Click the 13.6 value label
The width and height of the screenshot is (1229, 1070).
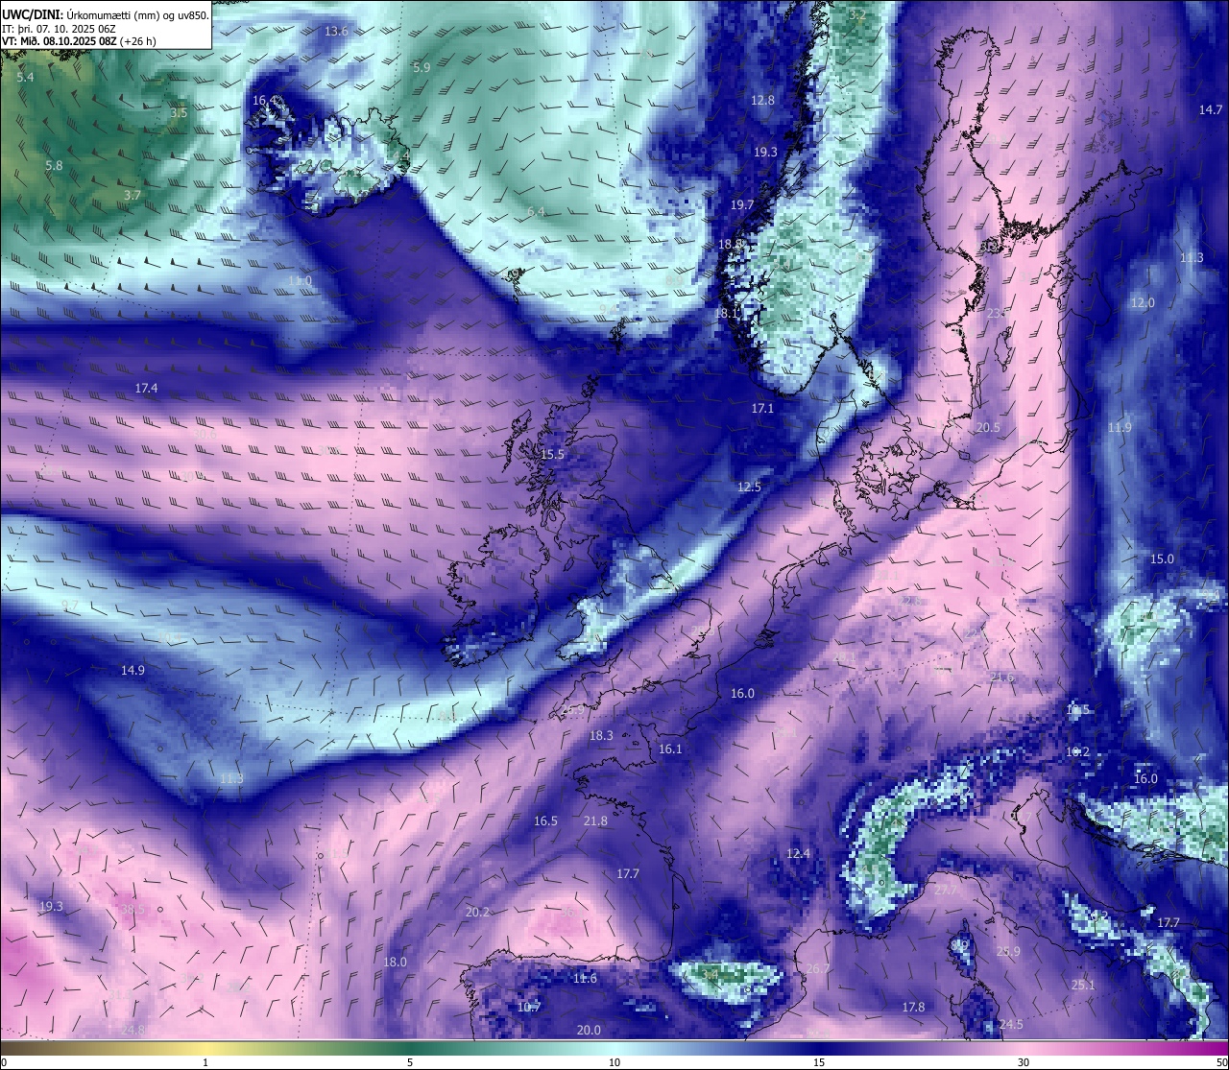tap(336, 32)
